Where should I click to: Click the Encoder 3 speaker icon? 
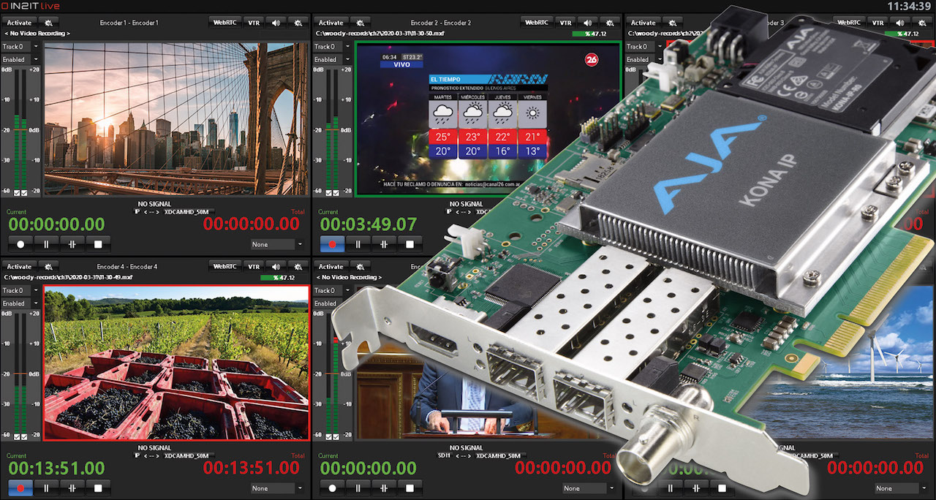coord(900,23)
